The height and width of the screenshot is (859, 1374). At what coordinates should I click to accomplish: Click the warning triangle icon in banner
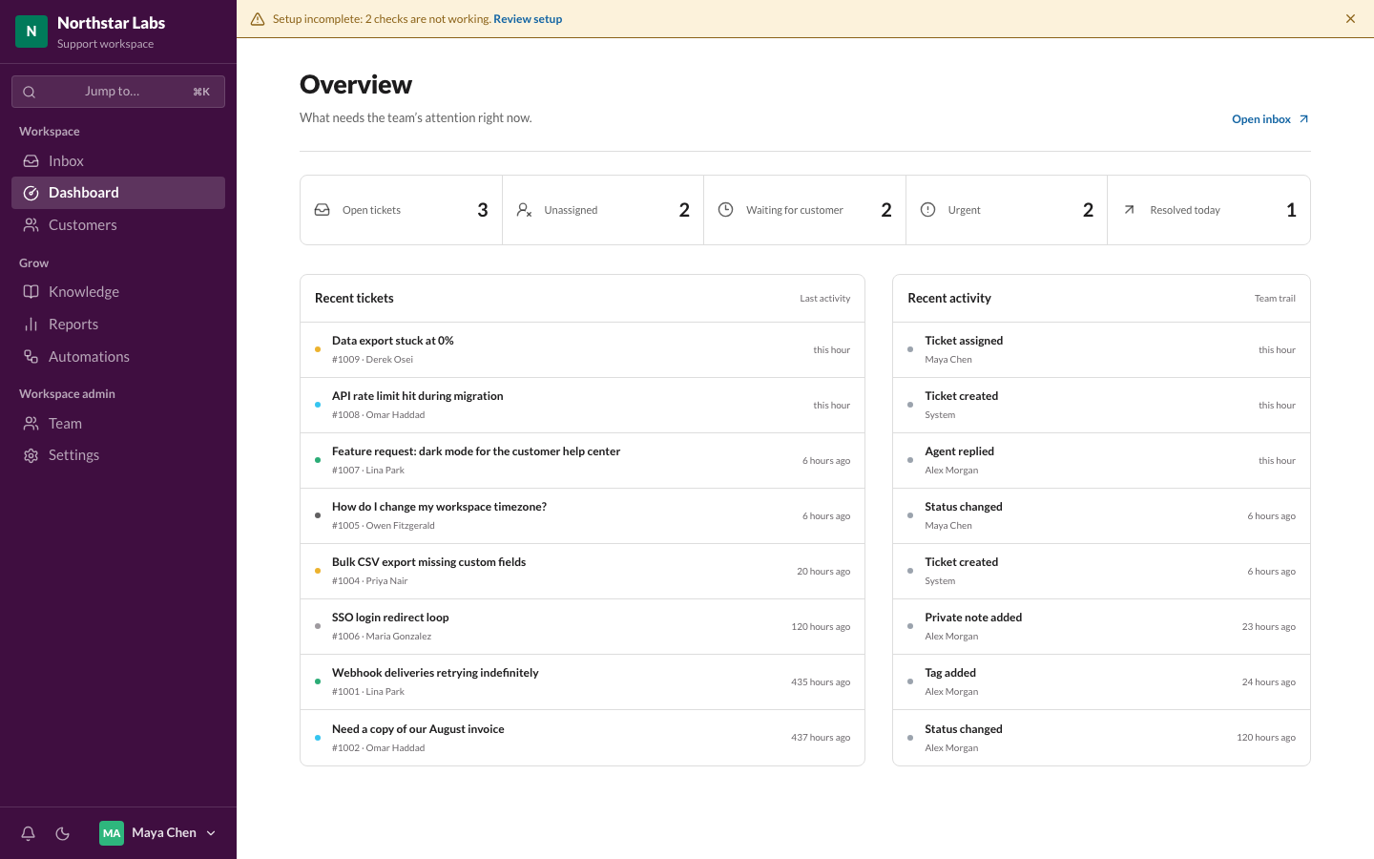click(x=258, y=19)
